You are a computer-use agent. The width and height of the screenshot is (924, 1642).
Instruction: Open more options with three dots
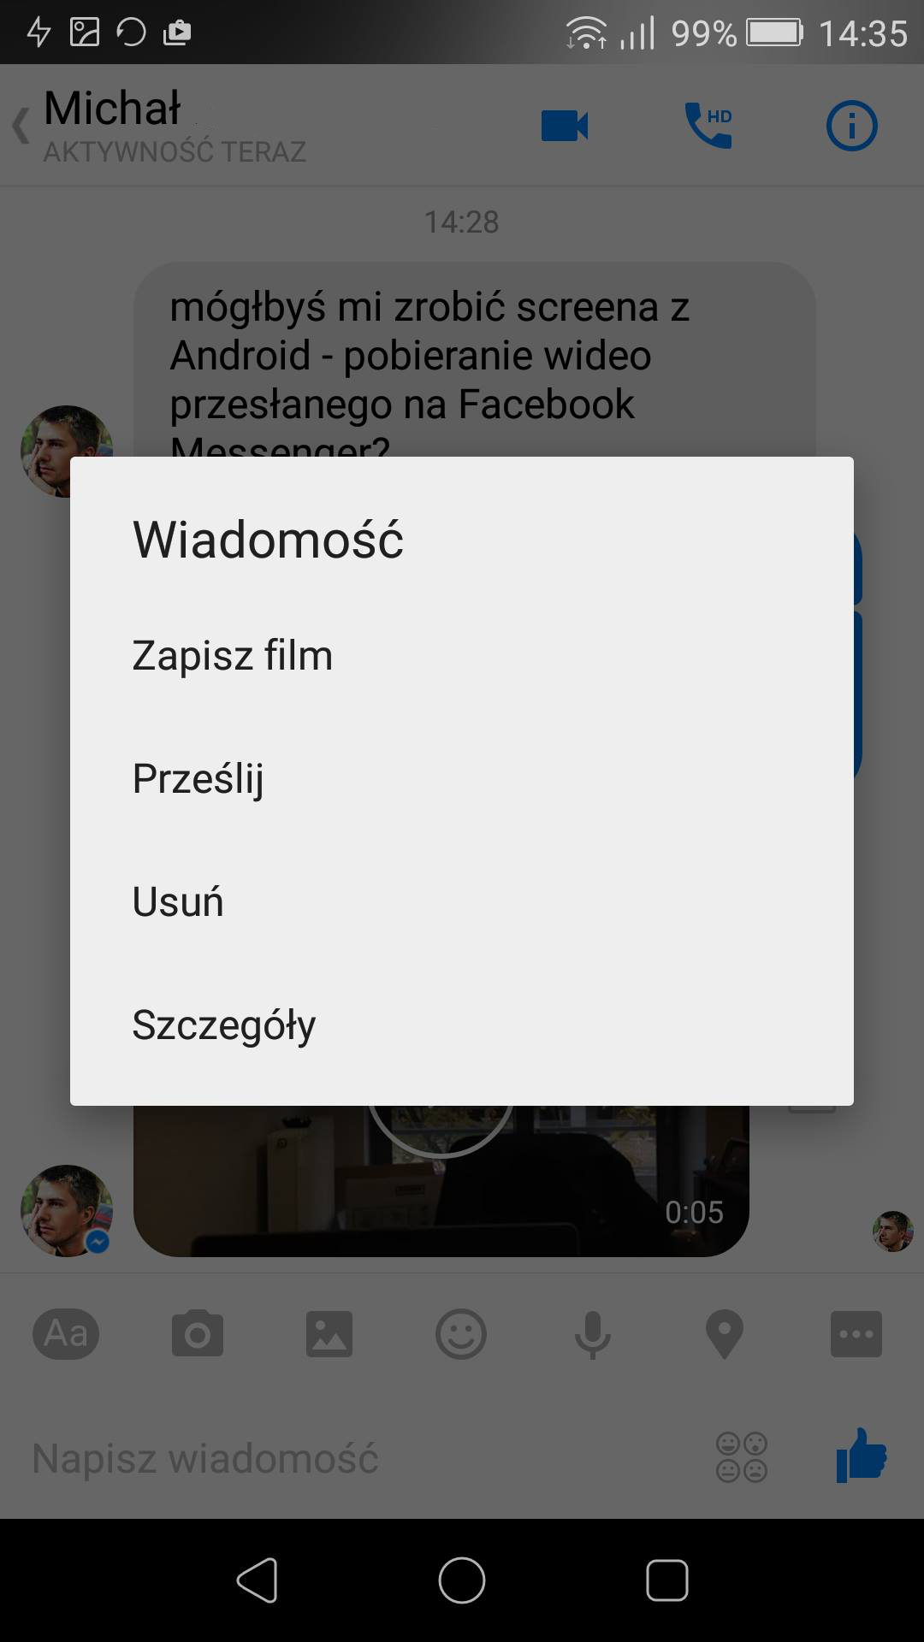click(856, 1333)
